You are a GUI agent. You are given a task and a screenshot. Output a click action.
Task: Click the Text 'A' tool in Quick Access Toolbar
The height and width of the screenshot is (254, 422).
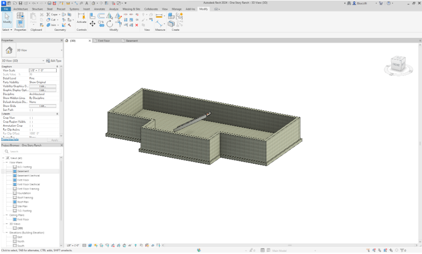(87, 3)
